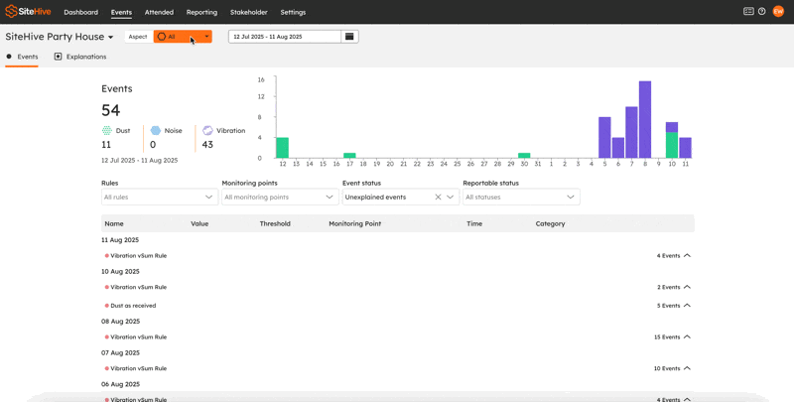Open the All statuses reportable dropdown
Screen dimensions: 794x402
[521, 197]
